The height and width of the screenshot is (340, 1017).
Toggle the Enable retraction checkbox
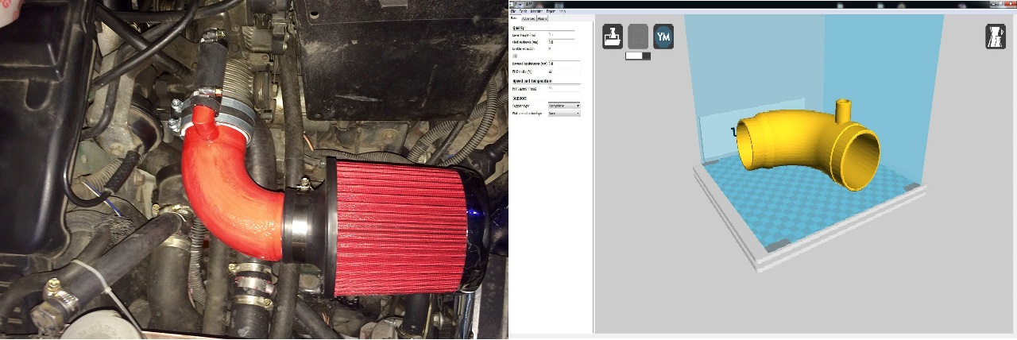click(x=550, y=49)
